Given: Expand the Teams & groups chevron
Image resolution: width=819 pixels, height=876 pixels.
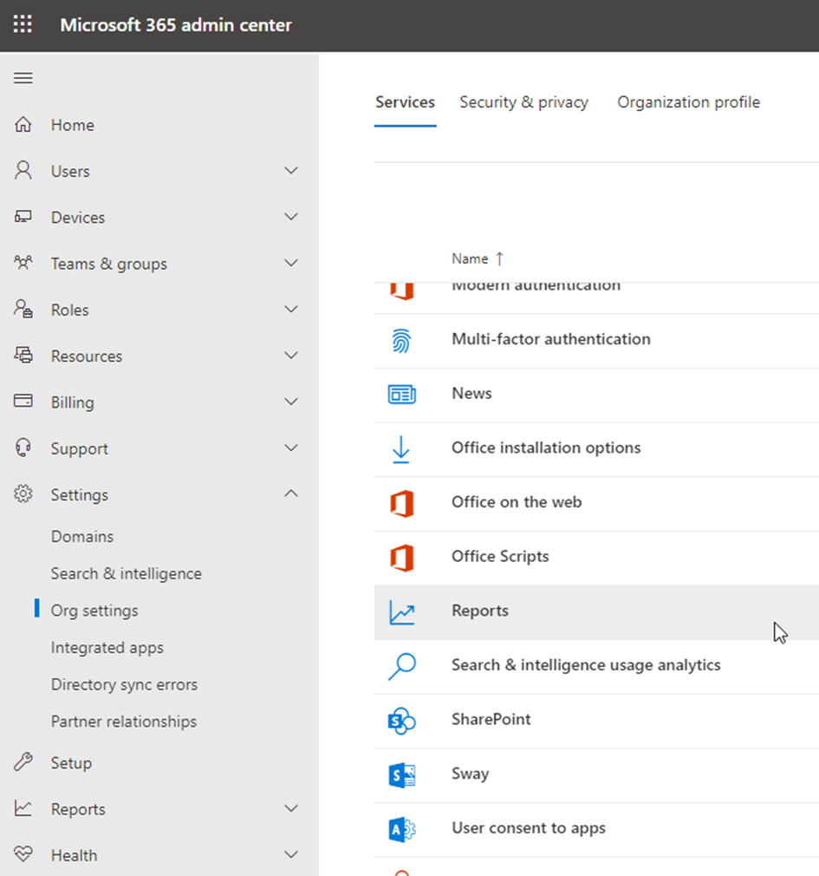Looking at the screenshot, I should tap(291, 263).
